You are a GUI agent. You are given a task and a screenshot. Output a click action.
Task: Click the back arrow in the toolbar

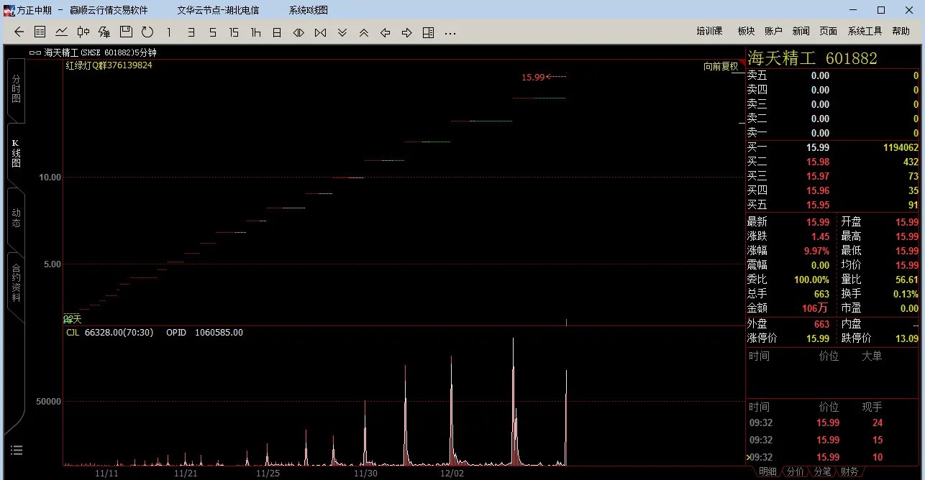pos(19,32)
